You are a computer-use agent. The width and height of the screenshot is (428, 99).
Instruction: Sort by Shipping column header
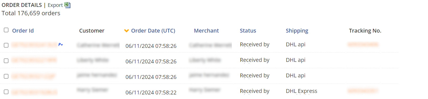pos(297,31)
